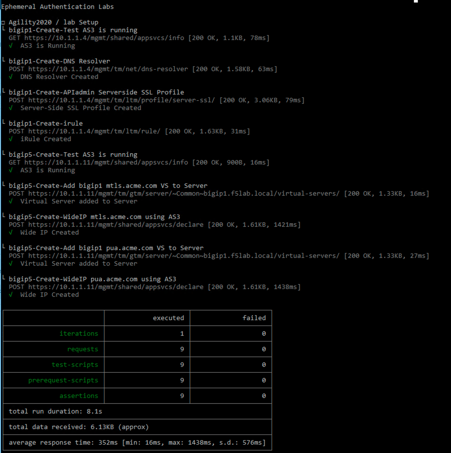Click the 'DNS Resolver Created' assertion
The image size is (451, 453).
[59, 77]
